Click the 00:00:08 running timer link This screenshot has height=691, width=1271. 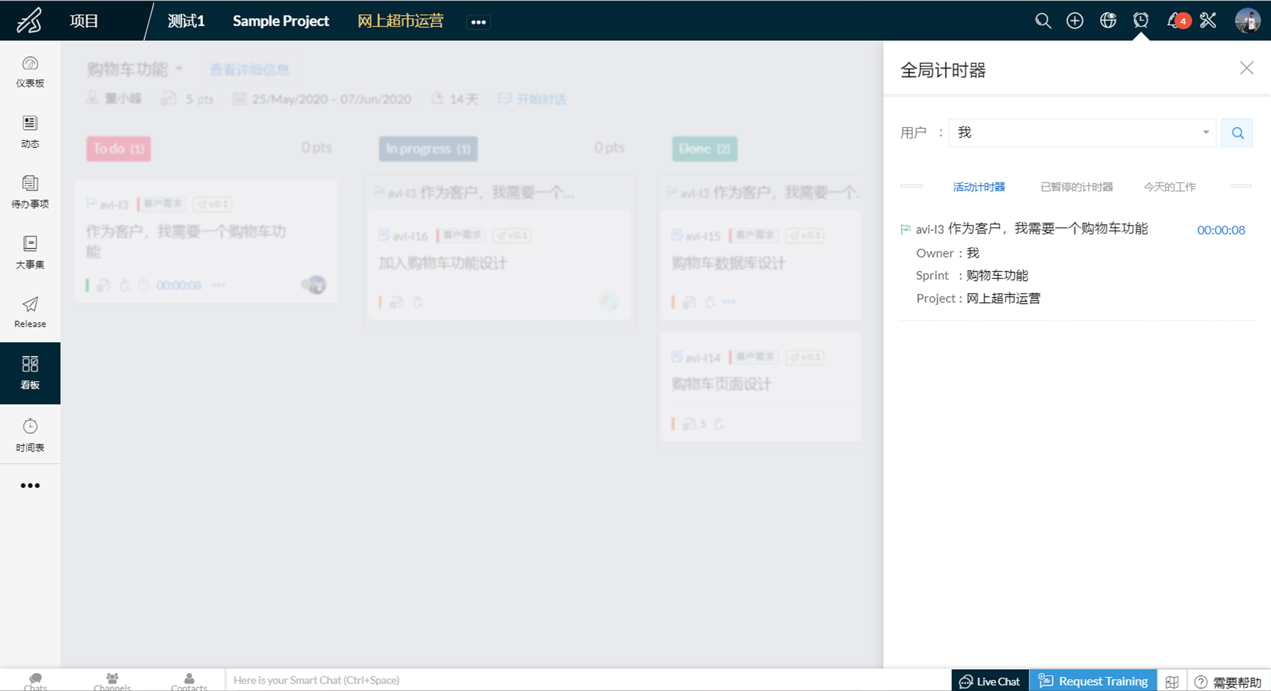(1220, 230)
